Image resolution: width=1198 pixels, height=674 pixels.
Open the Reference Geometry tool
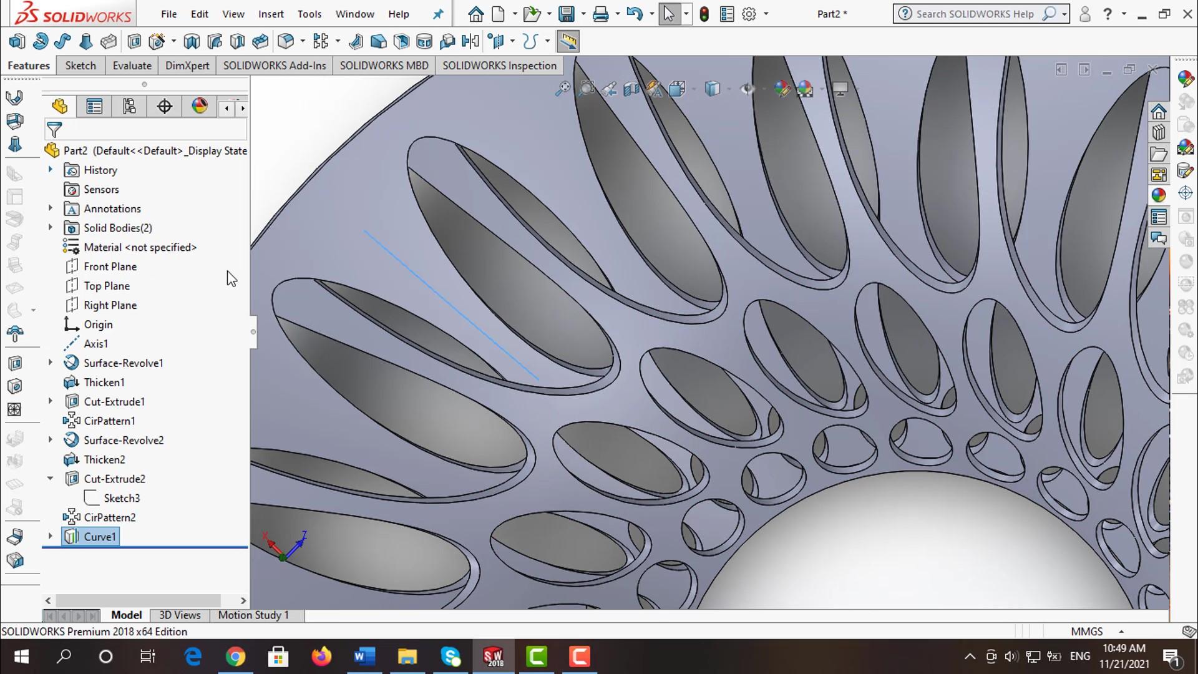click(496, 42)
